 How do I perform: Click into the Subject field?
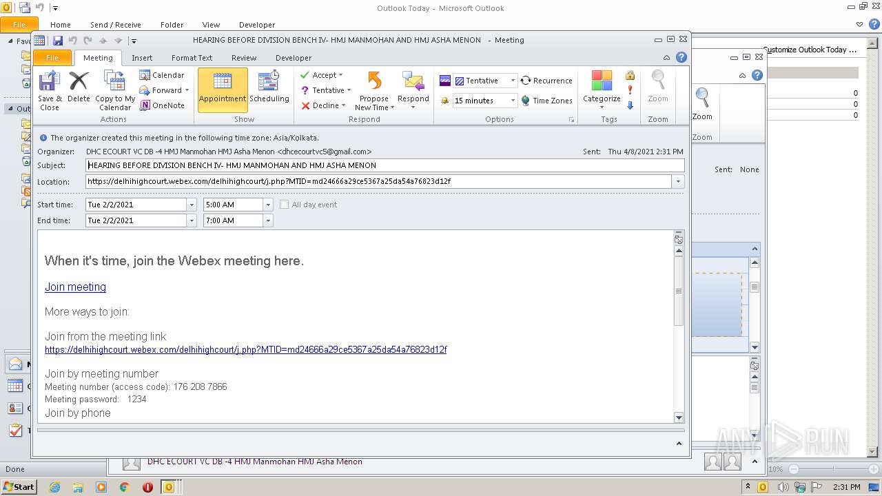[385, 165]
